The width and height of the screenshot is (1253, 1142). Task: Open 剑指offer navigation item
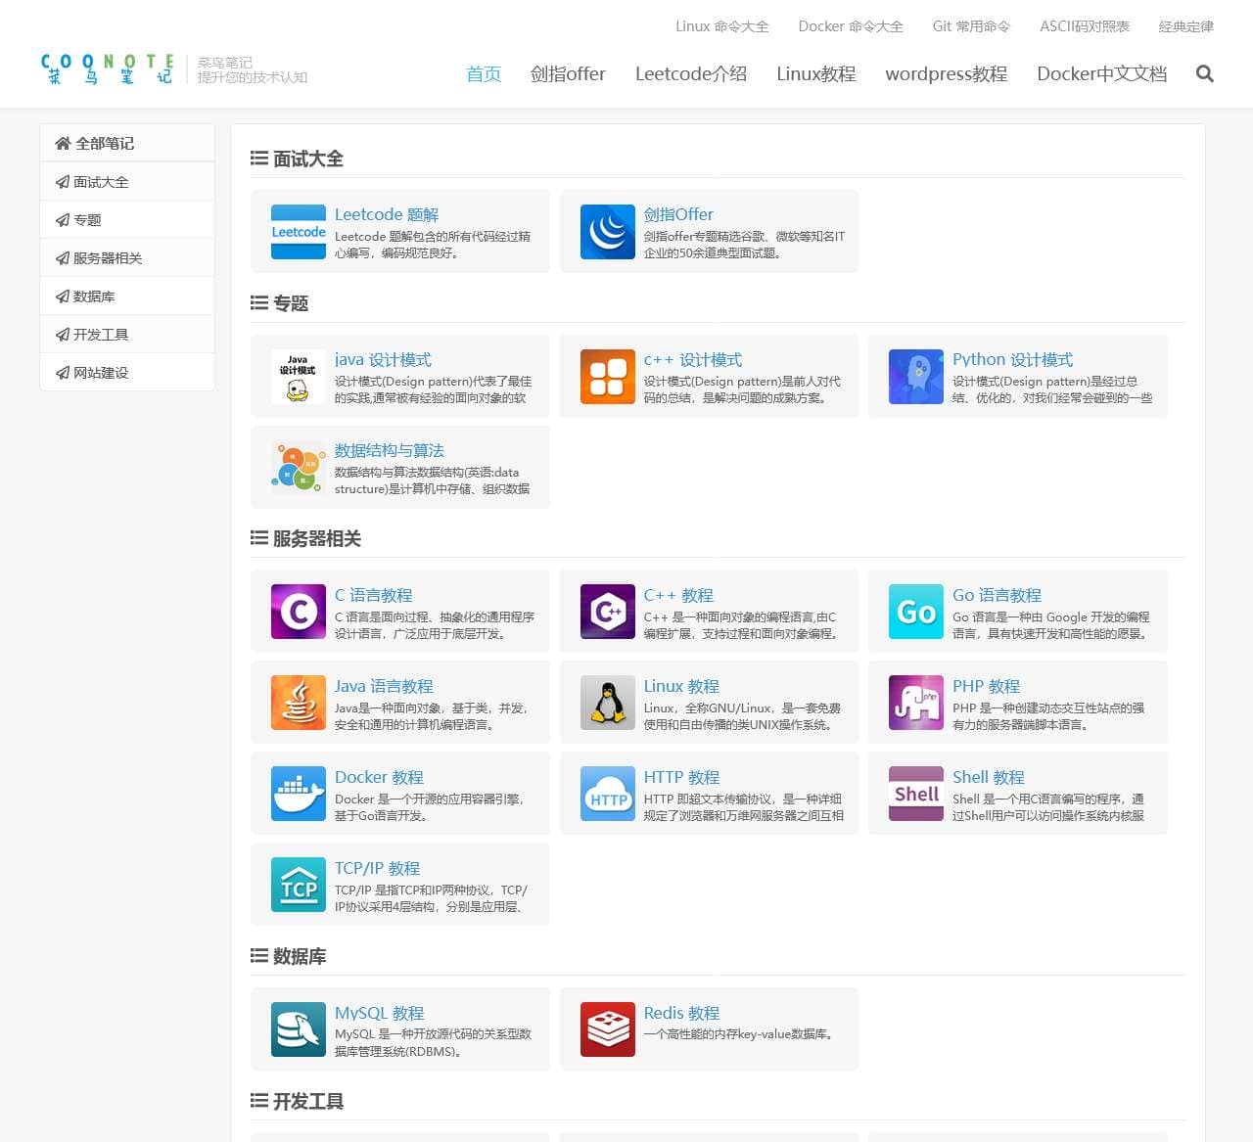click(568, 74)
